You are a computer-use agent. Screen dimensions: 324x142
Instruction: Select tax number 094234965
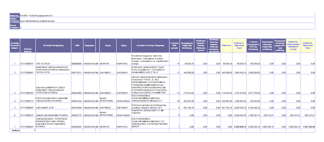(77, 93)
